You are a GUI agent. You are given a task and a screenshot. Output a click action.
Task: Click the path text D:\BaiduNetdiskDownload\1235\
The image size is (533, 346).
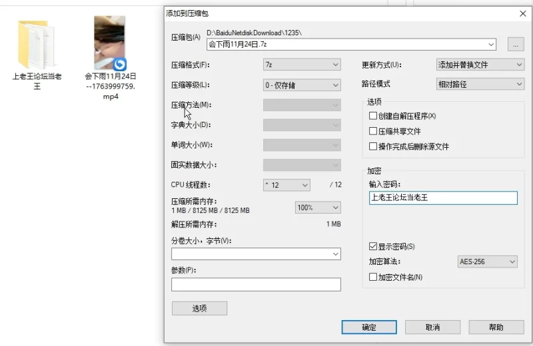click(x=255, y=33)
